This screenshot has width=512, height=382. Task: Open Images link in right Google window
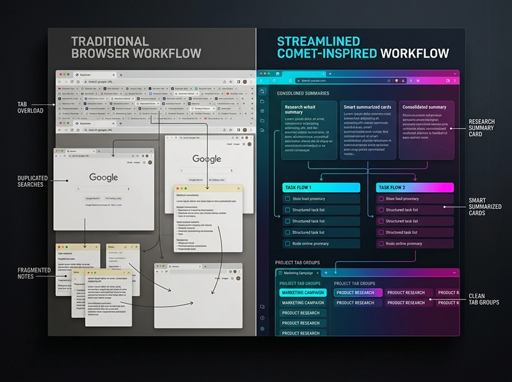[236, 144]
